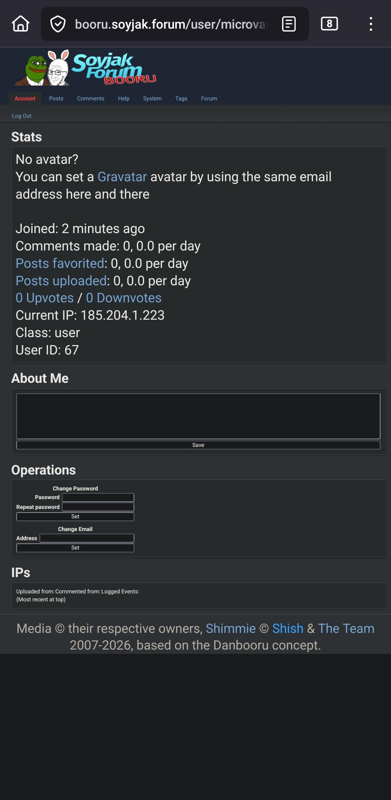Select the Account tab
Screen dimensions: 391x800
25,99
